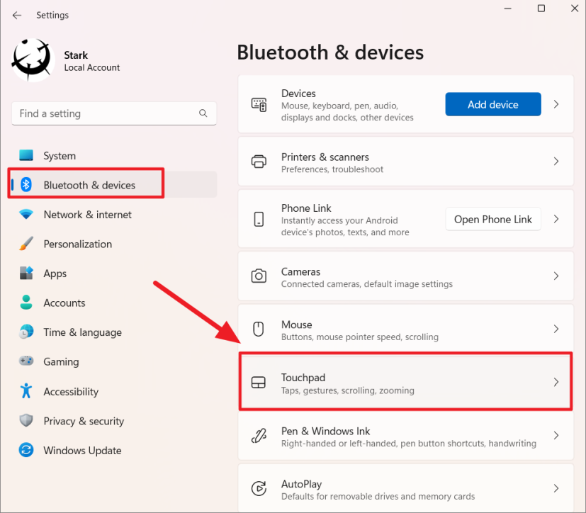Open the Cameras settings title
The image size is (586, 513).
click(x=300, y=271)
